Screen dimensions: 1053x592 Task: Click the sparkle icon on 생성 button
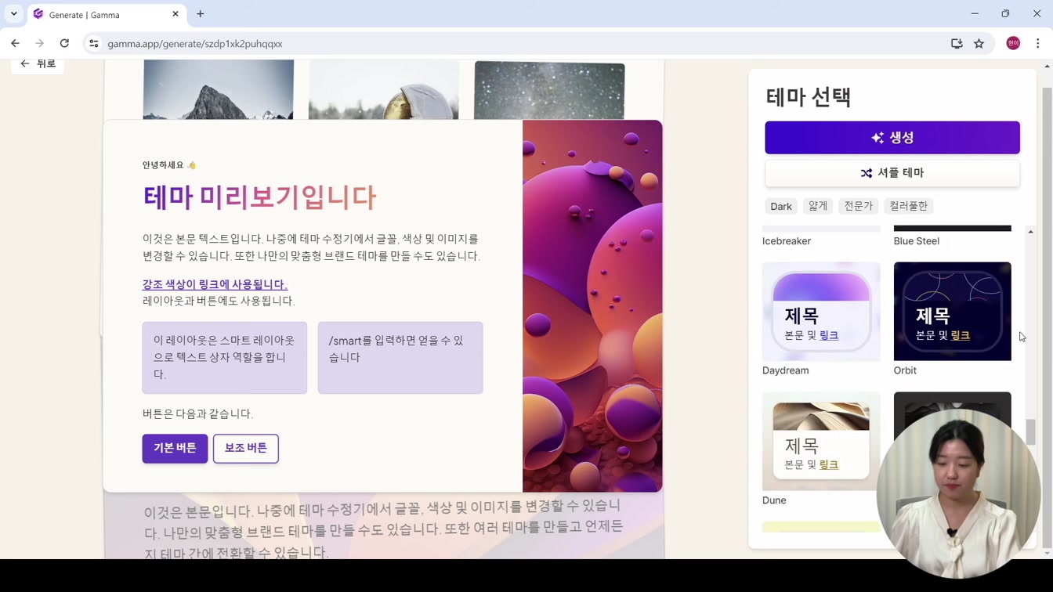[877, 138]
